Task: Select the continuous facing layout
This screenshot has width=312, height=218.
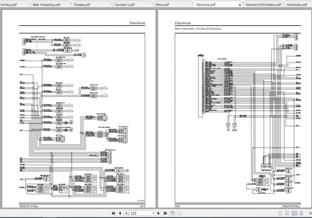Action: pos(301,213)
